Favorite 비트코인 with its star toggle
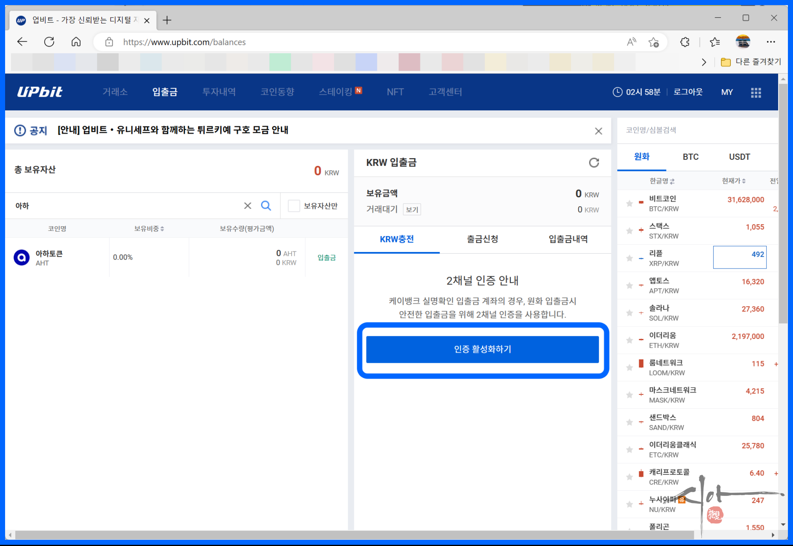This screenshot has height=546, width=793. point(629,204)
